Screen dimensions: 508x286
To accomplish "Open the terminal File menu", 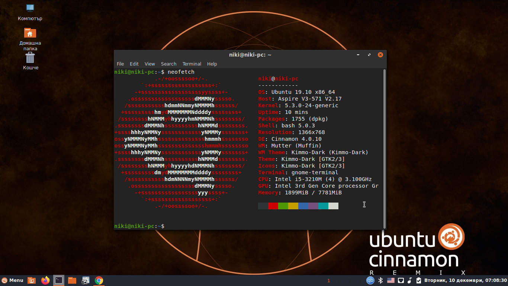I will click(120, 64).
